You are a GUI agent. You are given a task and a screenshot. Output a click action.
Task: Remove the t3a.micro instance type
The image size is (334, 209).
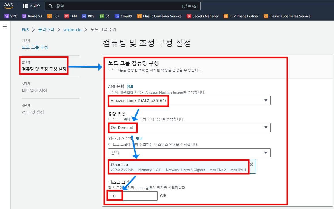(251, 164)
